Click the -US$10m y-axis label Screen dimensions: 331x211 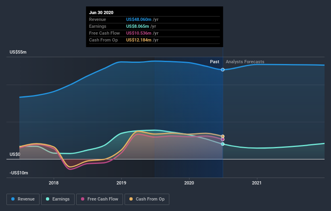pos(19,173)
